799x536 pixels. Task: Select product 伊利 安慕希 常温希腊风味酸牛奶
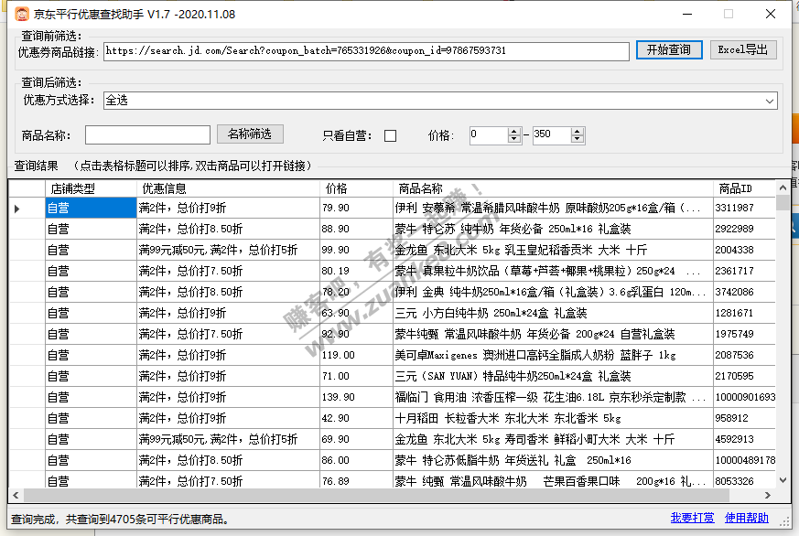(553, 208)
